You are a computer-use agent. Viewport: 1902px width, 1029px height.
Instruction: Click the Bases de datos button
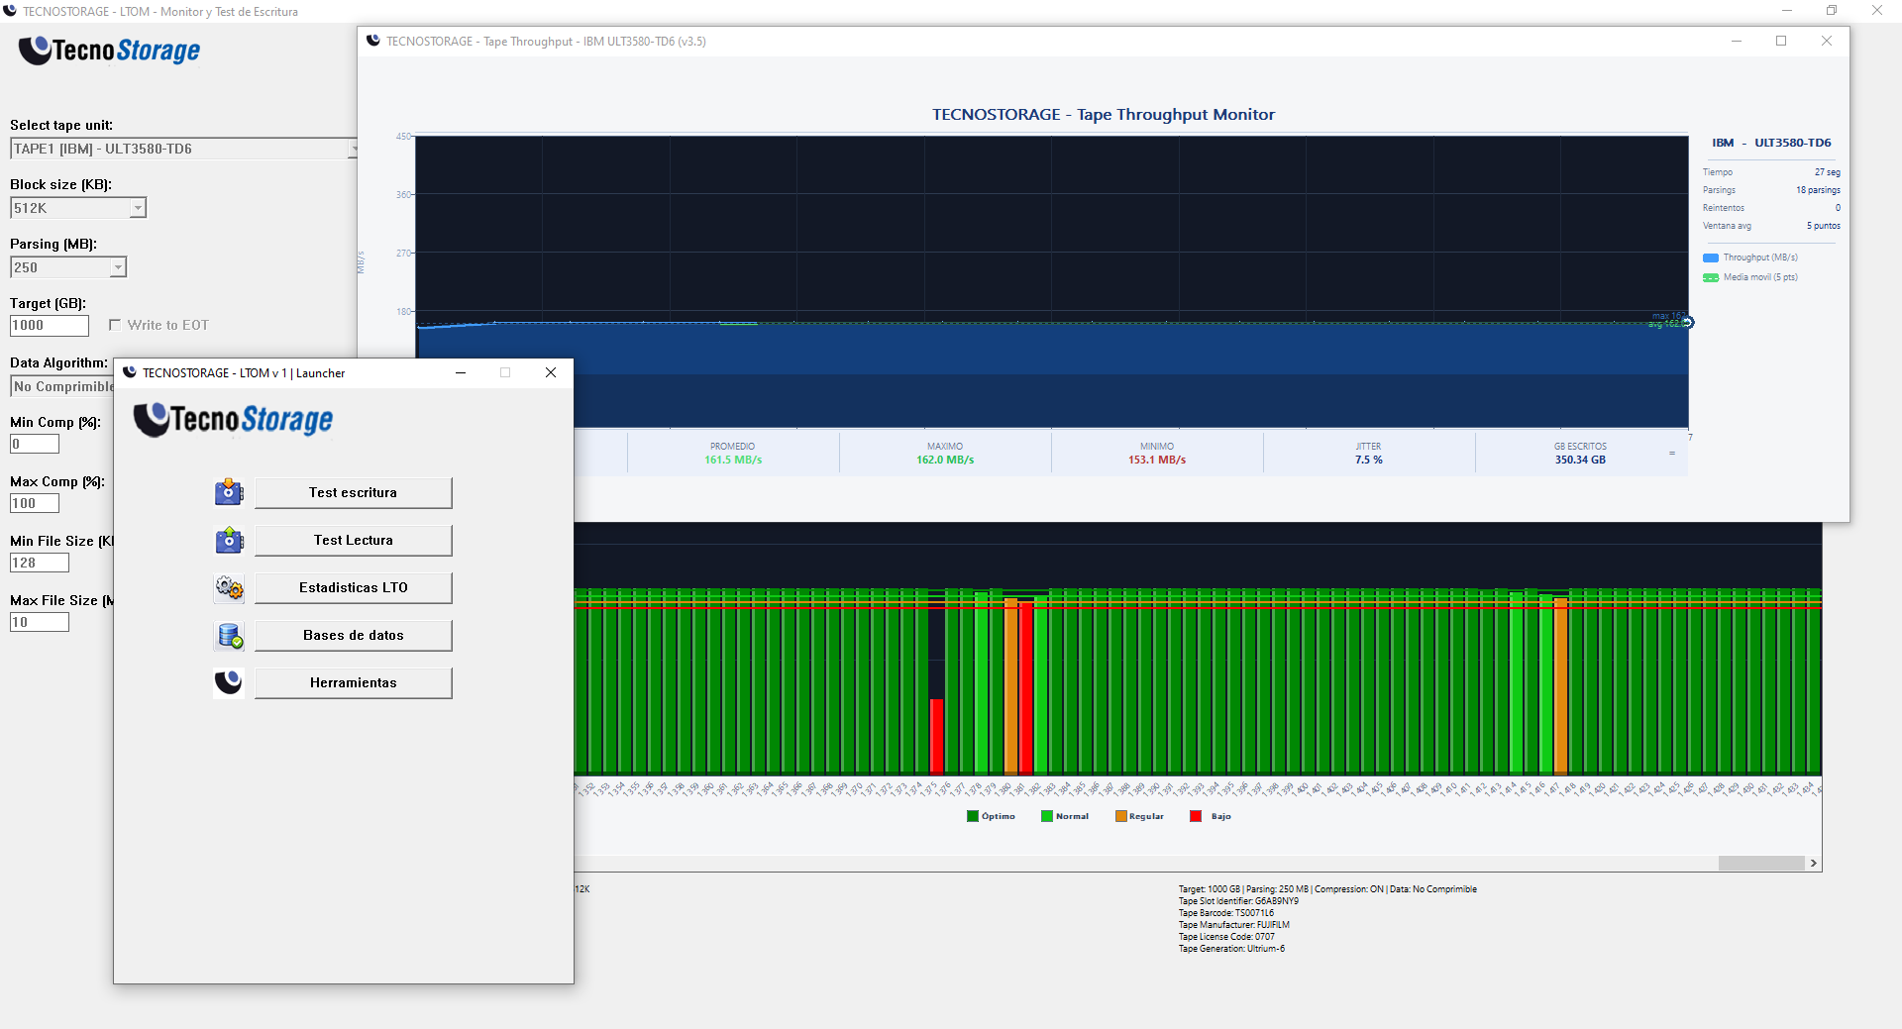pos(353,635)
